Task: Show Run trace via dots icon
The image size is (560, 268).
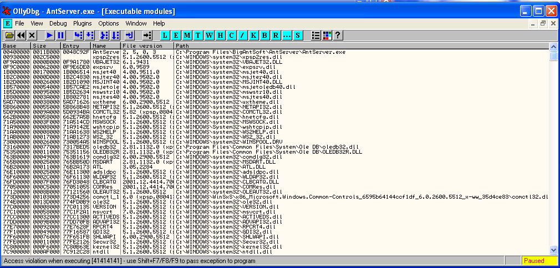Action: click(x=287, y=35)
